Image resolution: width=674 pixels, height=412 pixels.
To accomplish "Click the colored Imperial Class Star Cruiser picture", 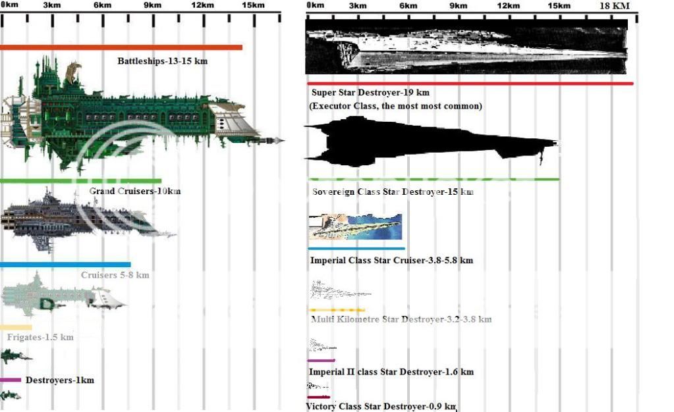I will point(356,227).
